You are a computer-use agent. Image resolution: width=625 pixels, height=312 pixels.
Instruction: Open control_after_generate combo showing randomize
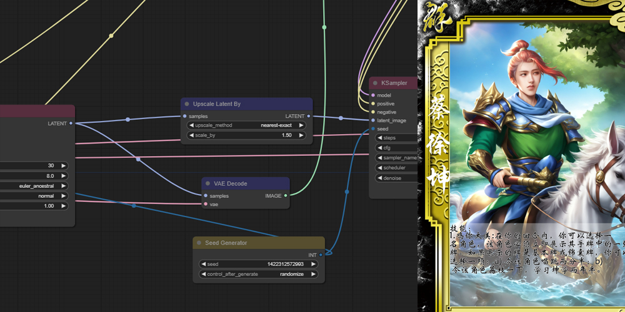tap(258, 274)
